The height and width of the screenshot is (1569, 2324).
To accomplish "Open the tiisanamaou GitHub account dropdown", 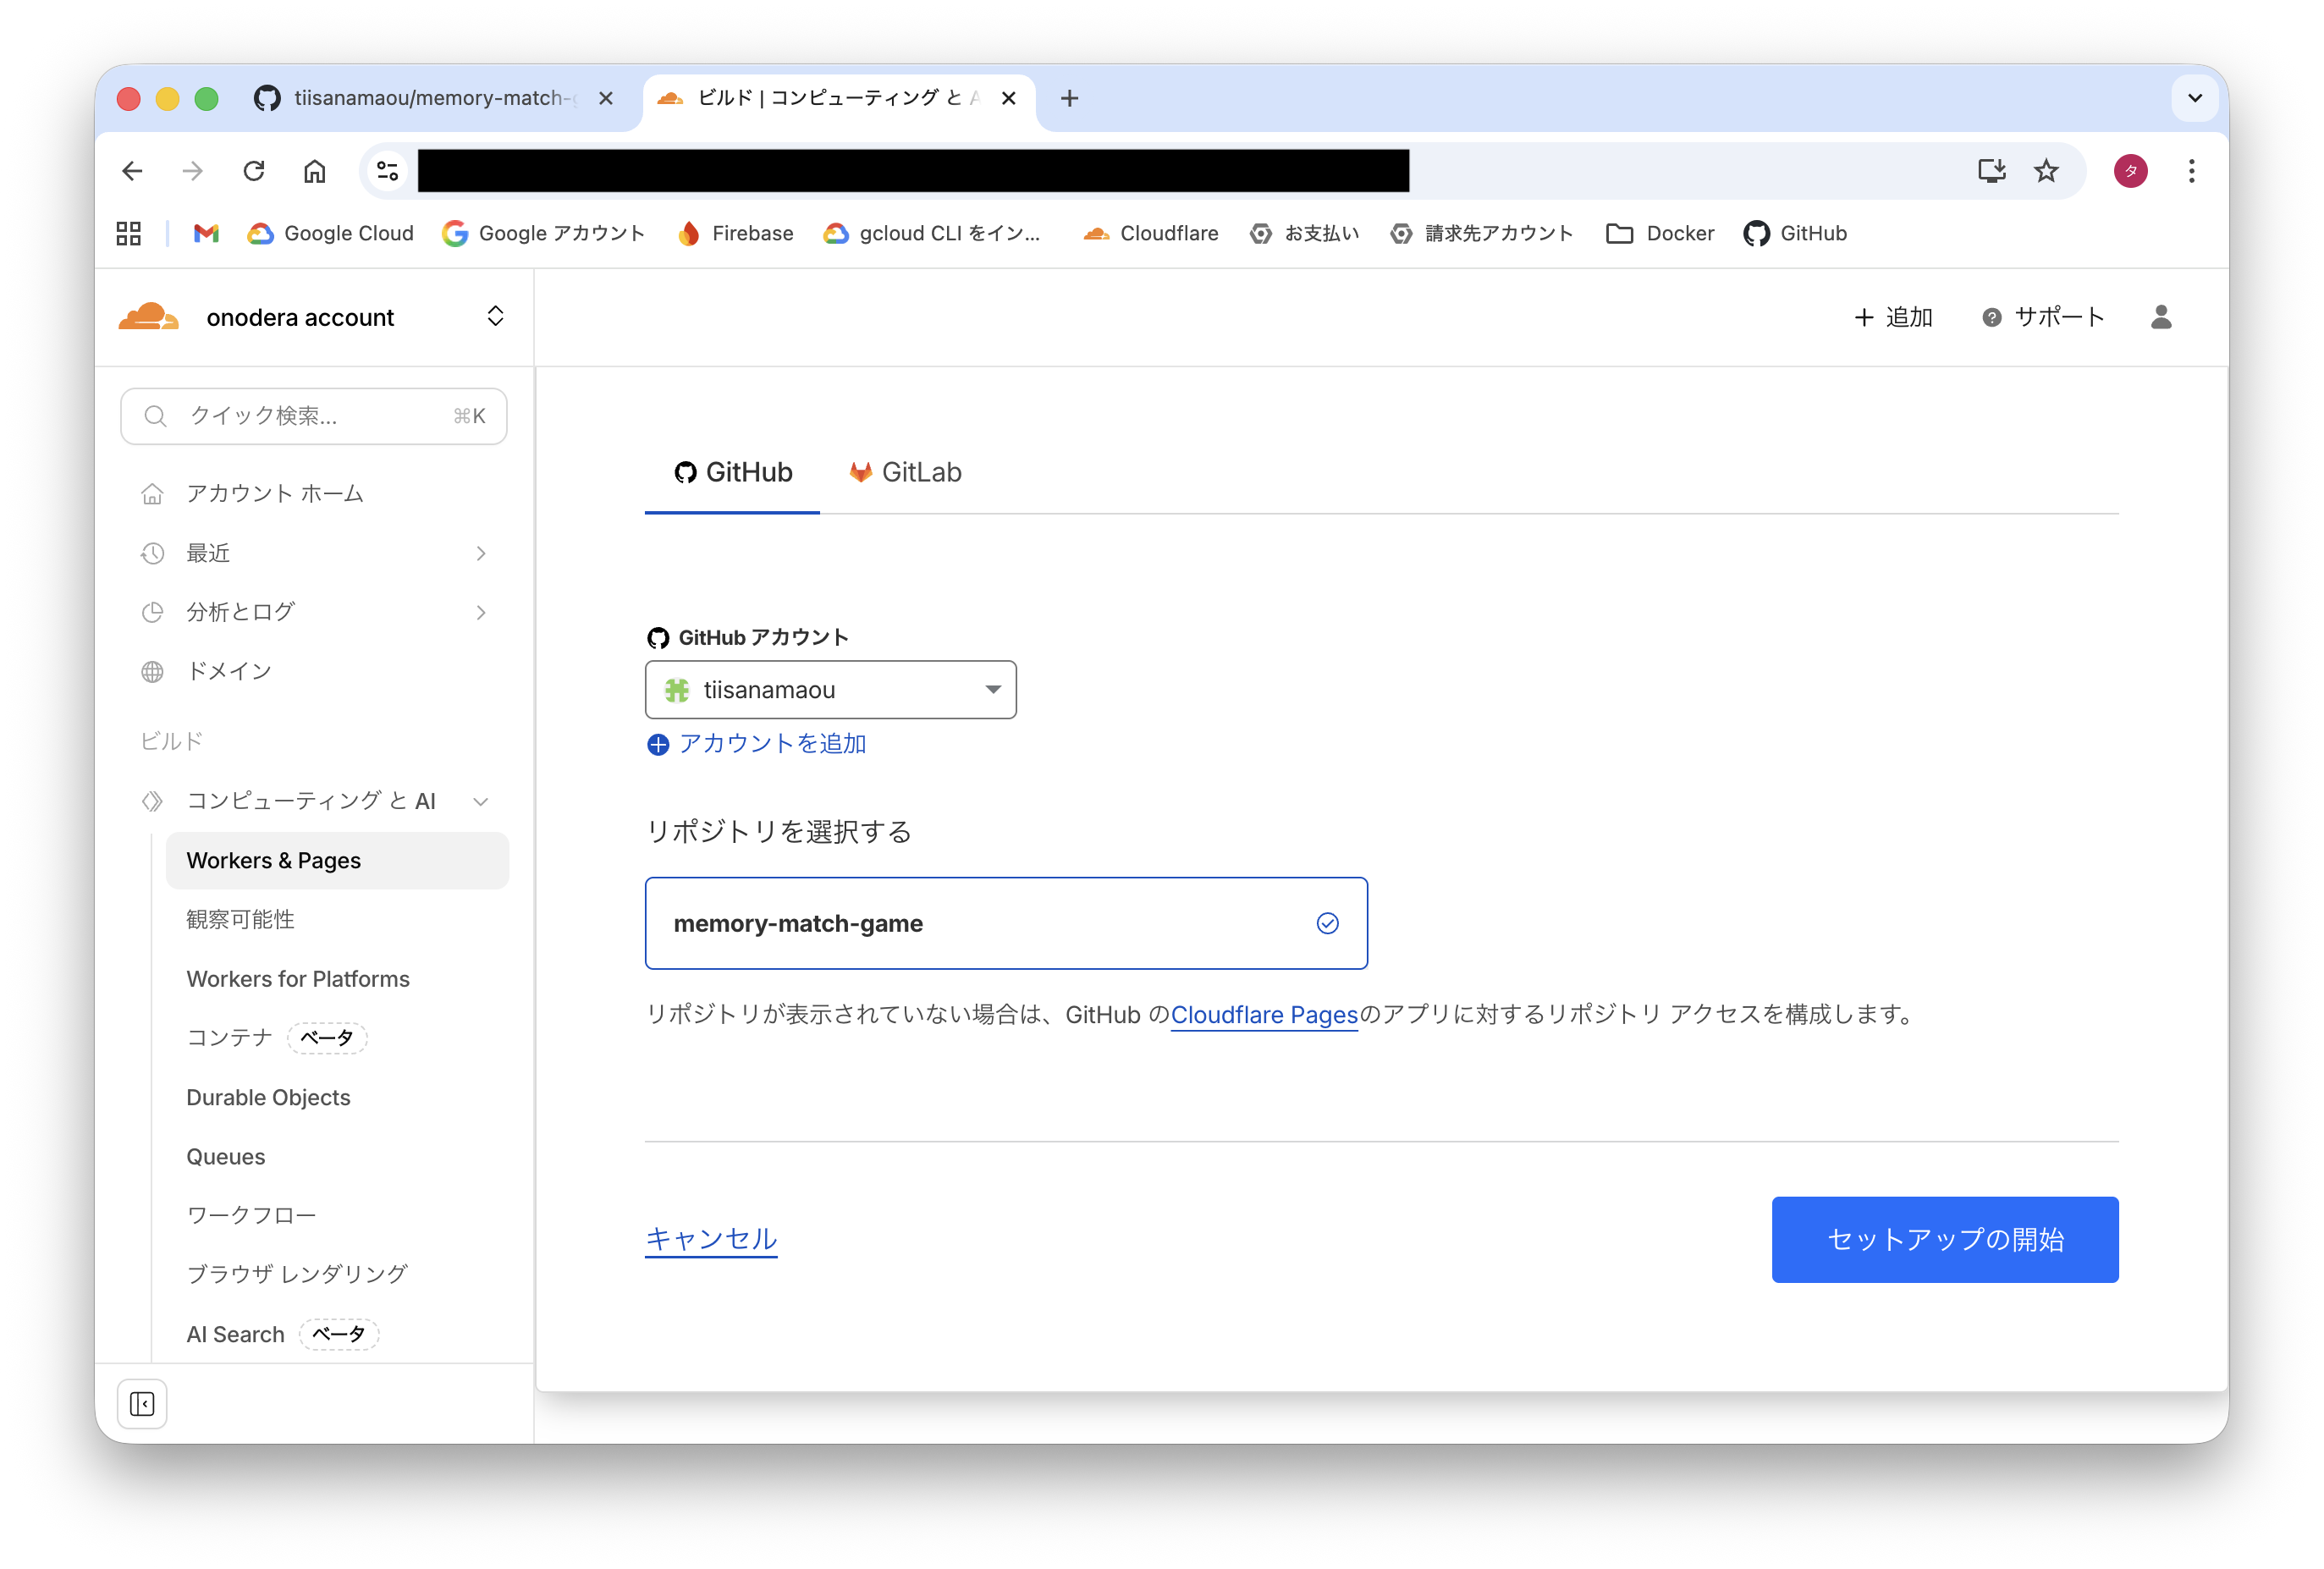I will click(830, 689).
